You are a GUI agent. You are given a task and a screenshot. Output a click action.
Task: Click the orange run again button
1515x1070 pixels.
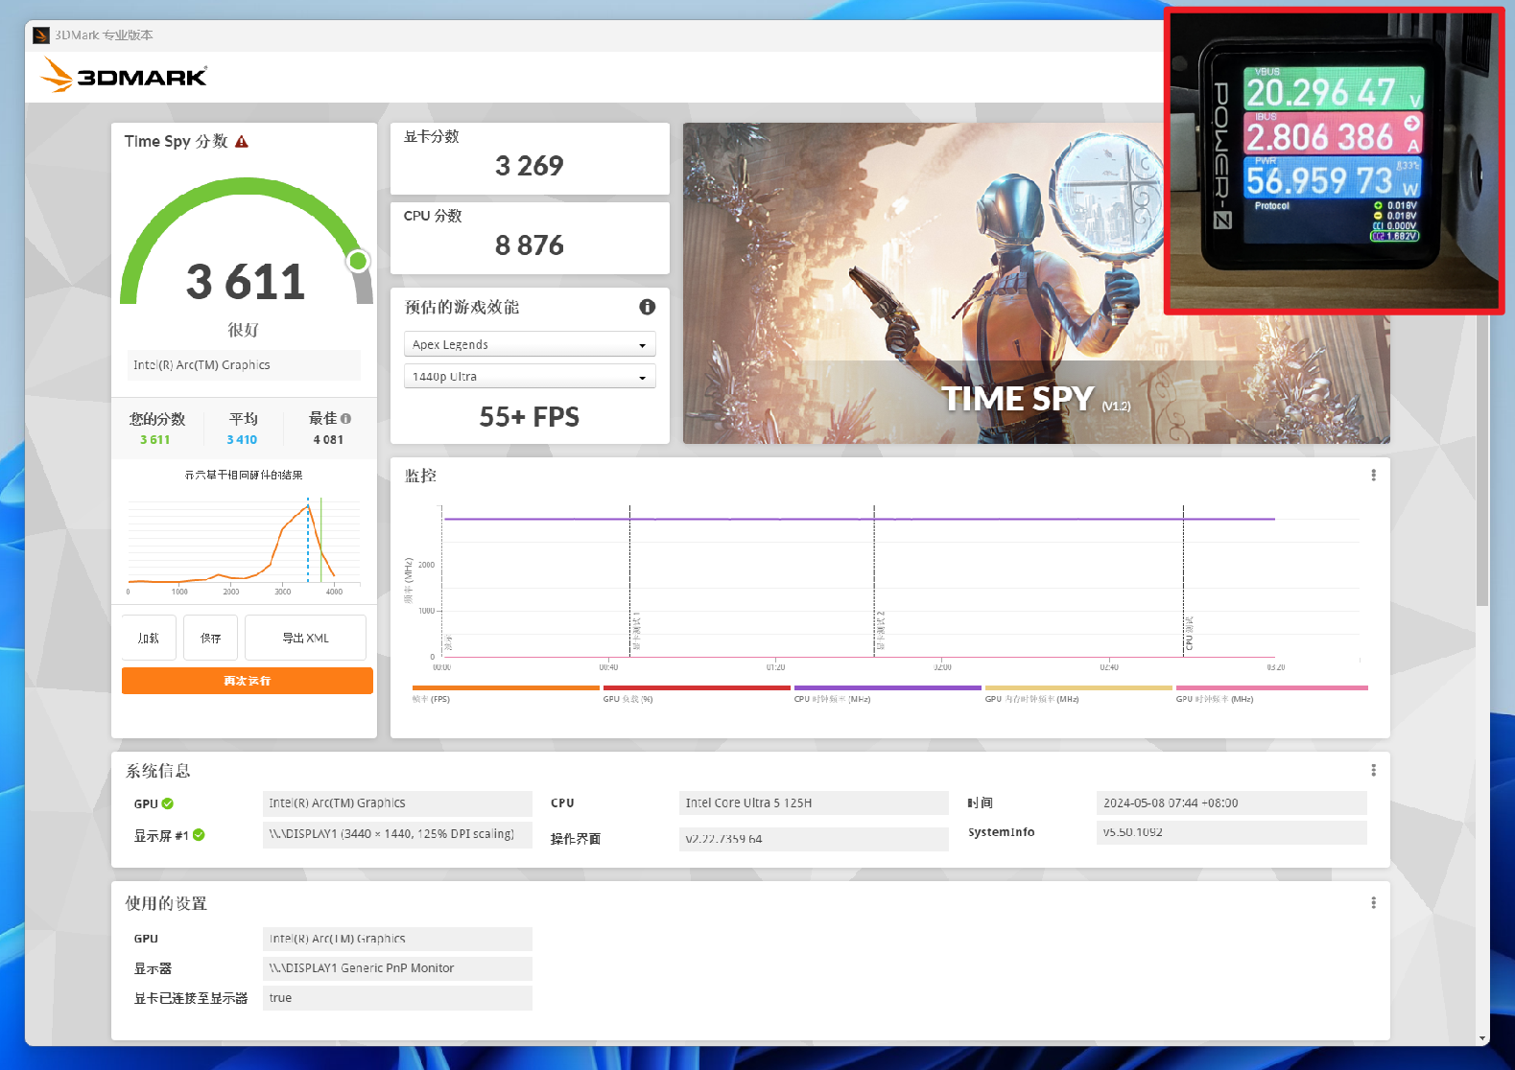click(x=248, y=681)
